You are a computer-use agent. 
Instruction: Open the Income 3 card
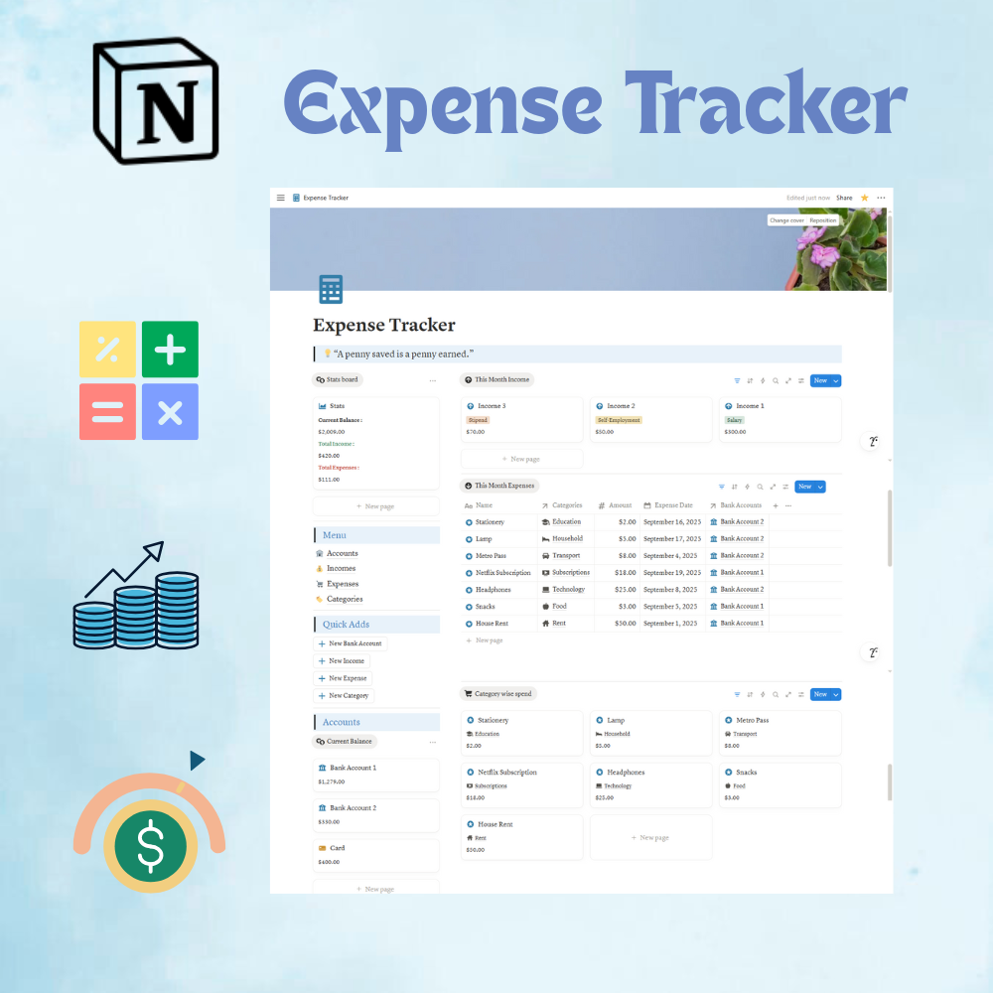(522, 419)
